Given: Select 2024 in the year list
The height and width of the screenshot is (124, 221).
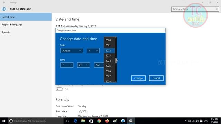Looking at the screenshot, I should click(x=109, y=61).
